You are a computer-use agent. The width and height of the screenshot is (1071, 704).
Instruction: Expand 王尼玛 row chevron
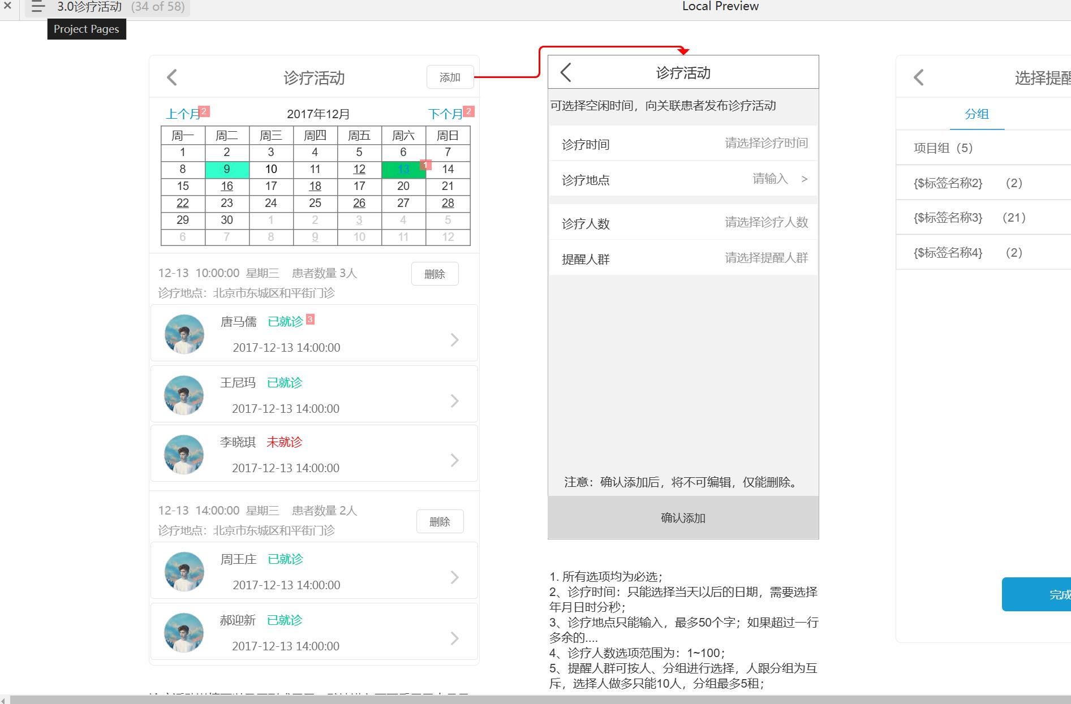pos(454,401)
